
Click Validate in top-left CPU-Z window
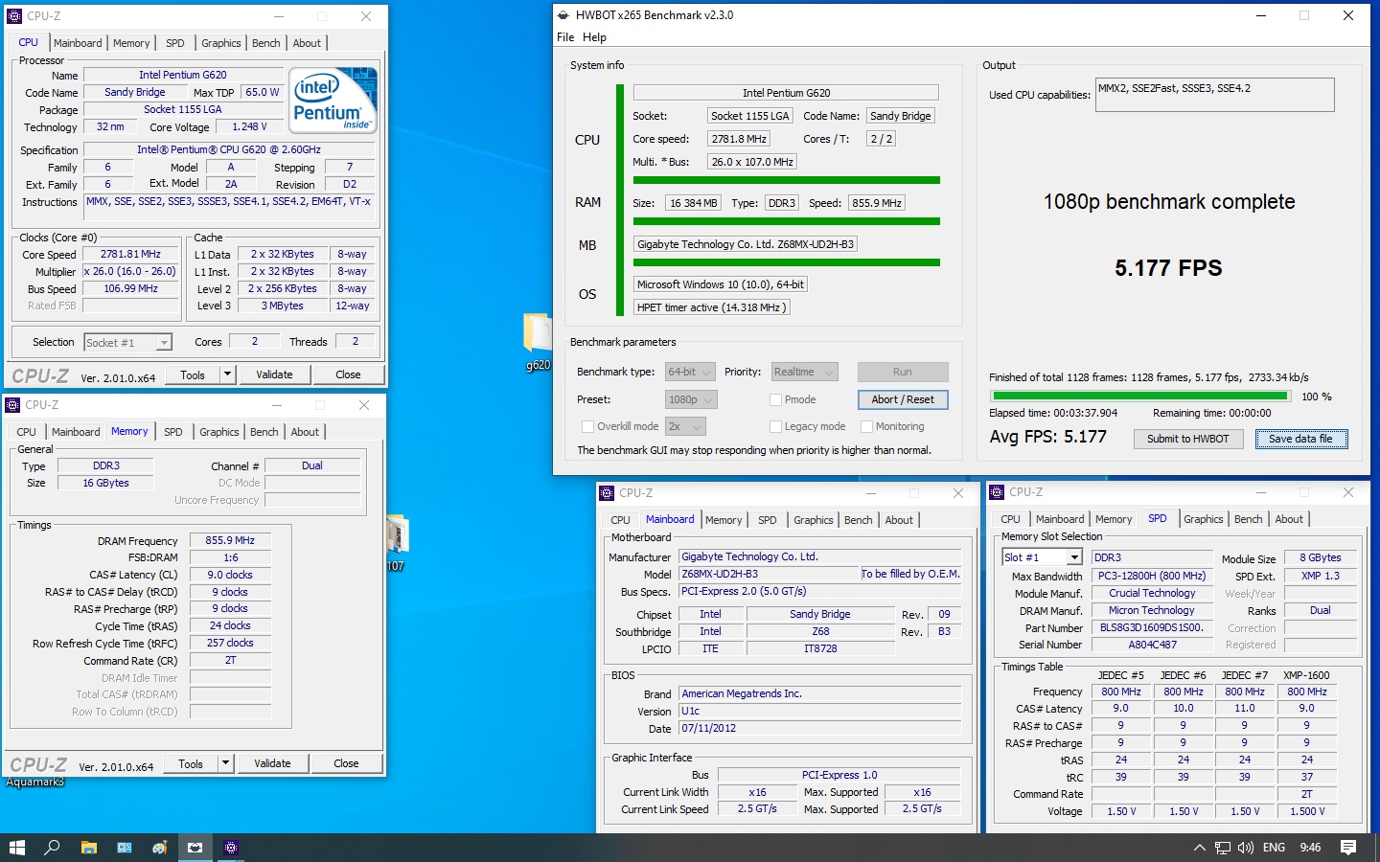pos(274,374)
